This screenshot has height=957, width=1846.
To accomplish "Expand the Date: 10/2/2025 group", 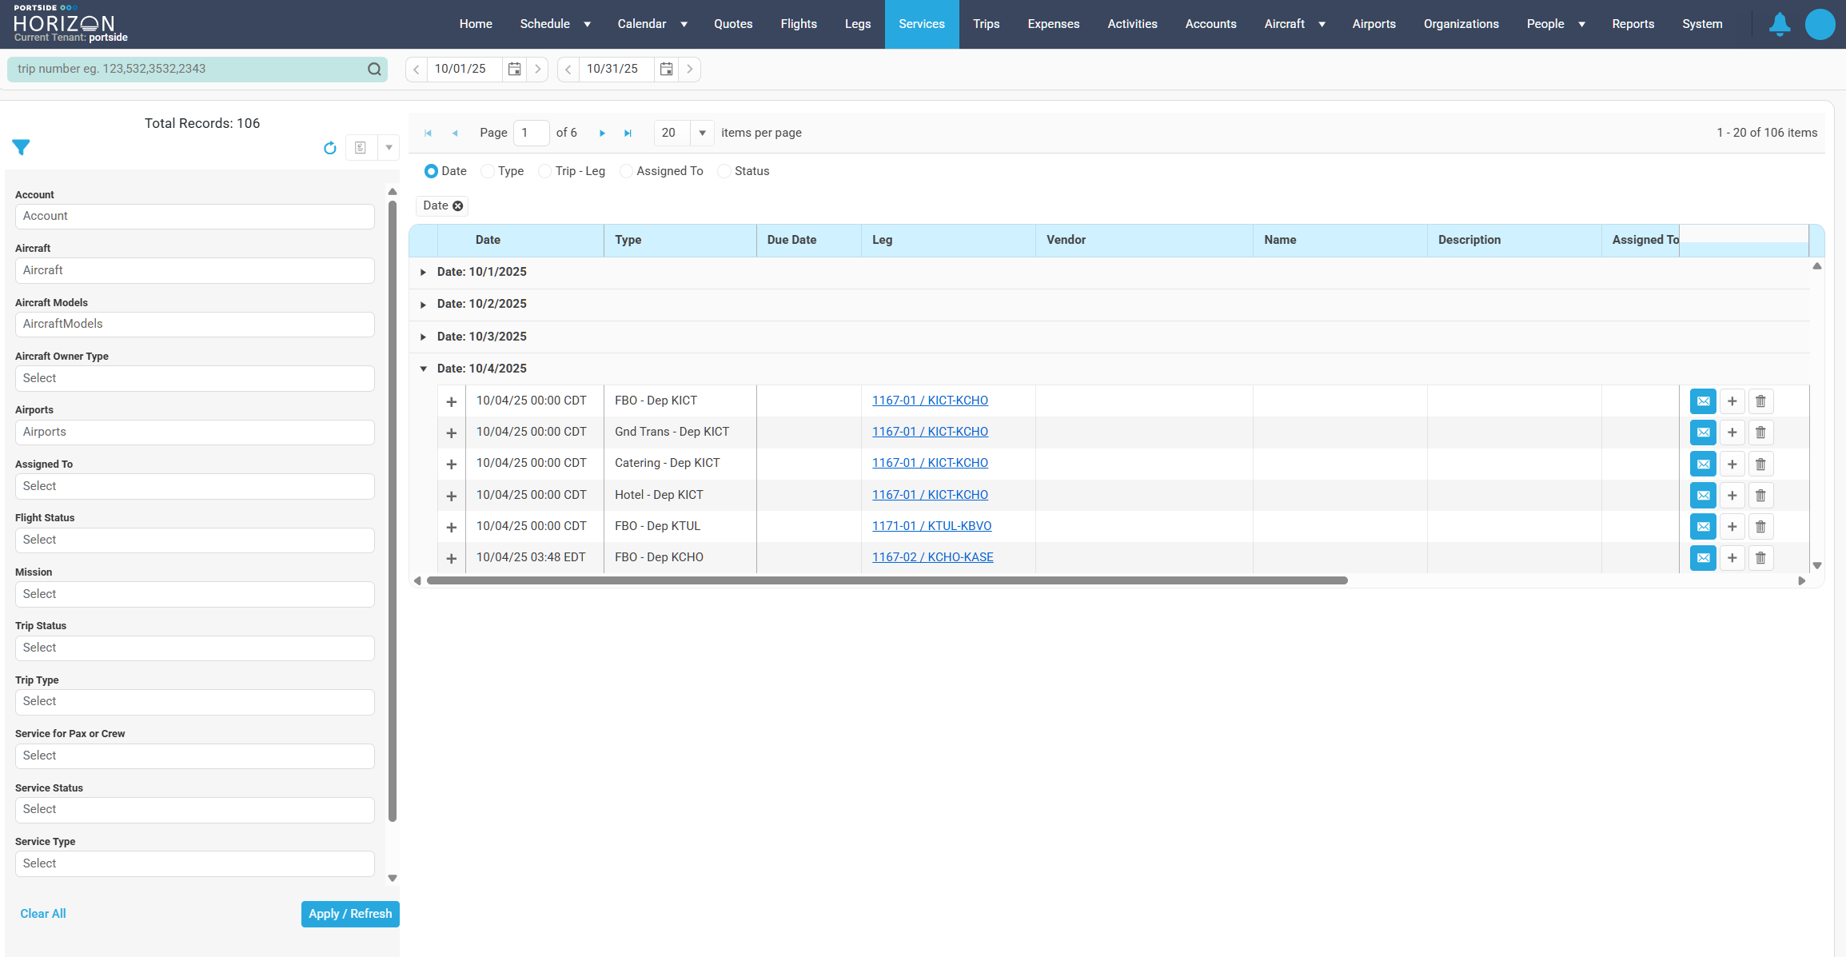I will click(423, 305).
